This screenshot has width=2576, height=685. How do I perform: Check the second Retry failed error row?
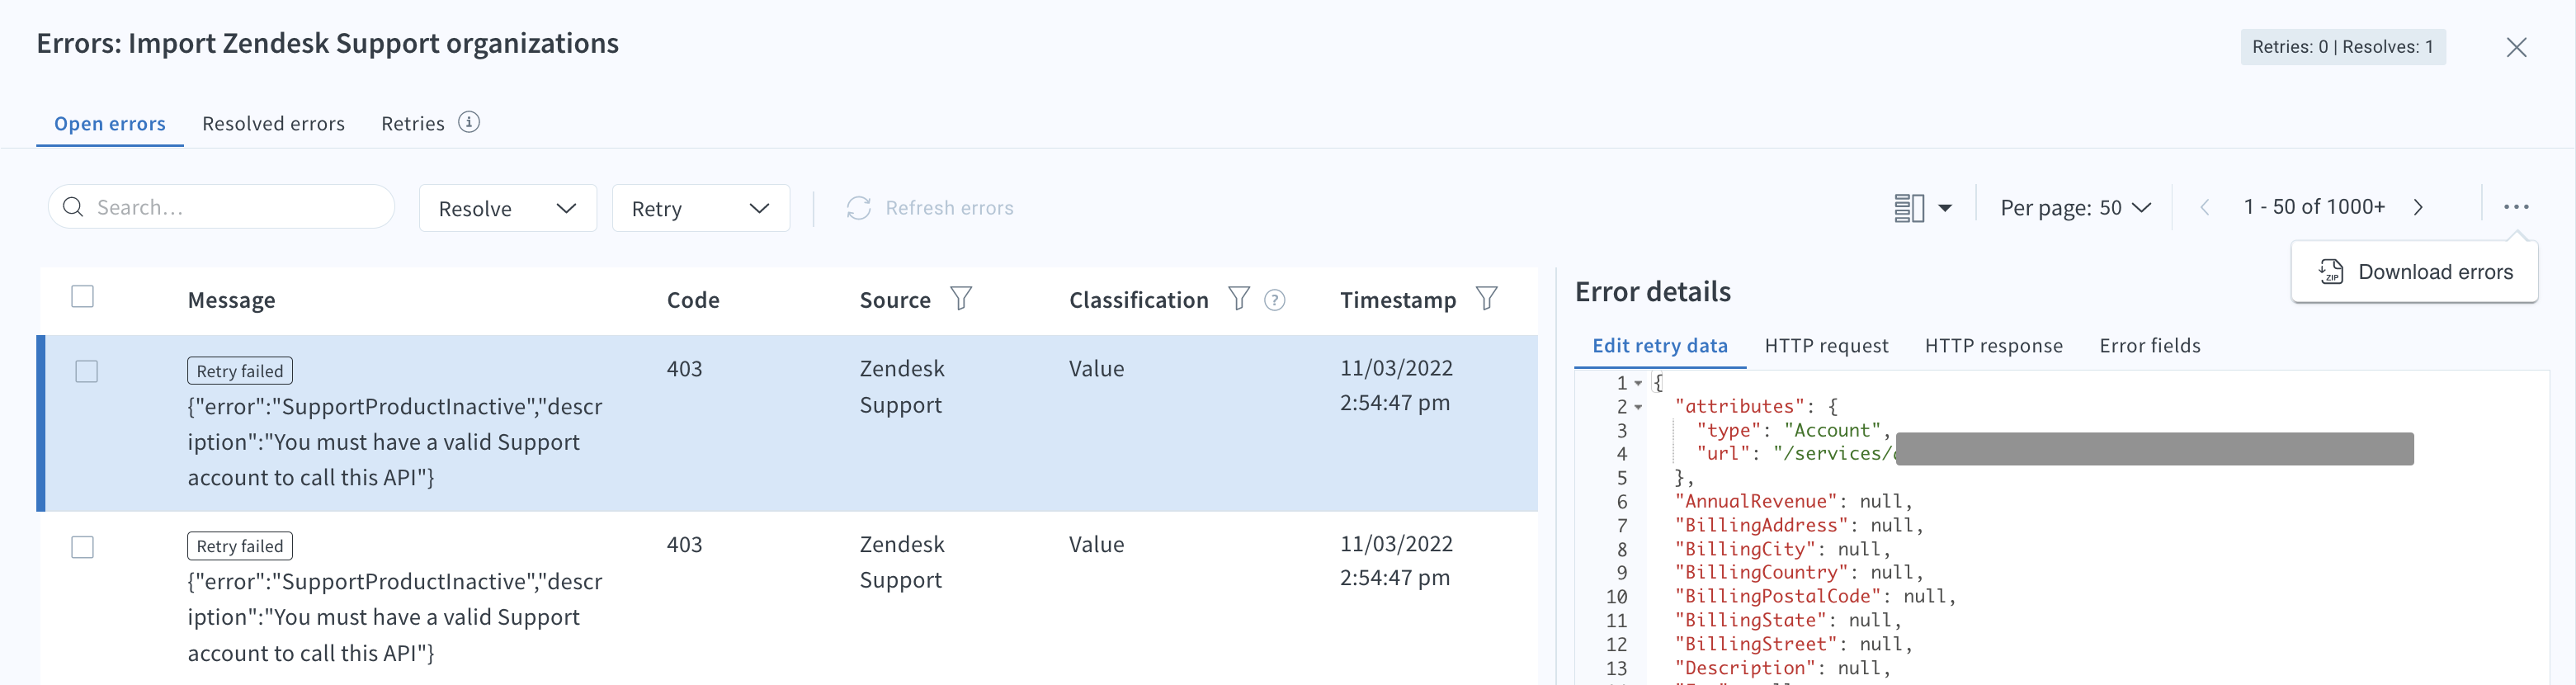pyautogui.click(x=83, y=547)
